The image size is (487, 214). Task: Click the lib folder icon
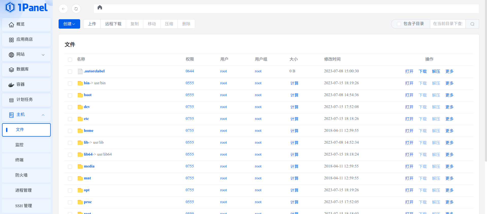(80, 143)
